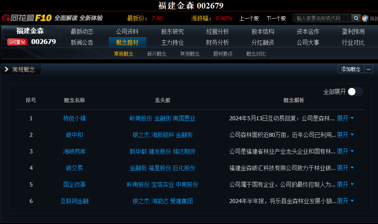Switch to the 概念对比 sub-tab
Viewport: 378px width, 224px height.
click(x=256, y=54)
